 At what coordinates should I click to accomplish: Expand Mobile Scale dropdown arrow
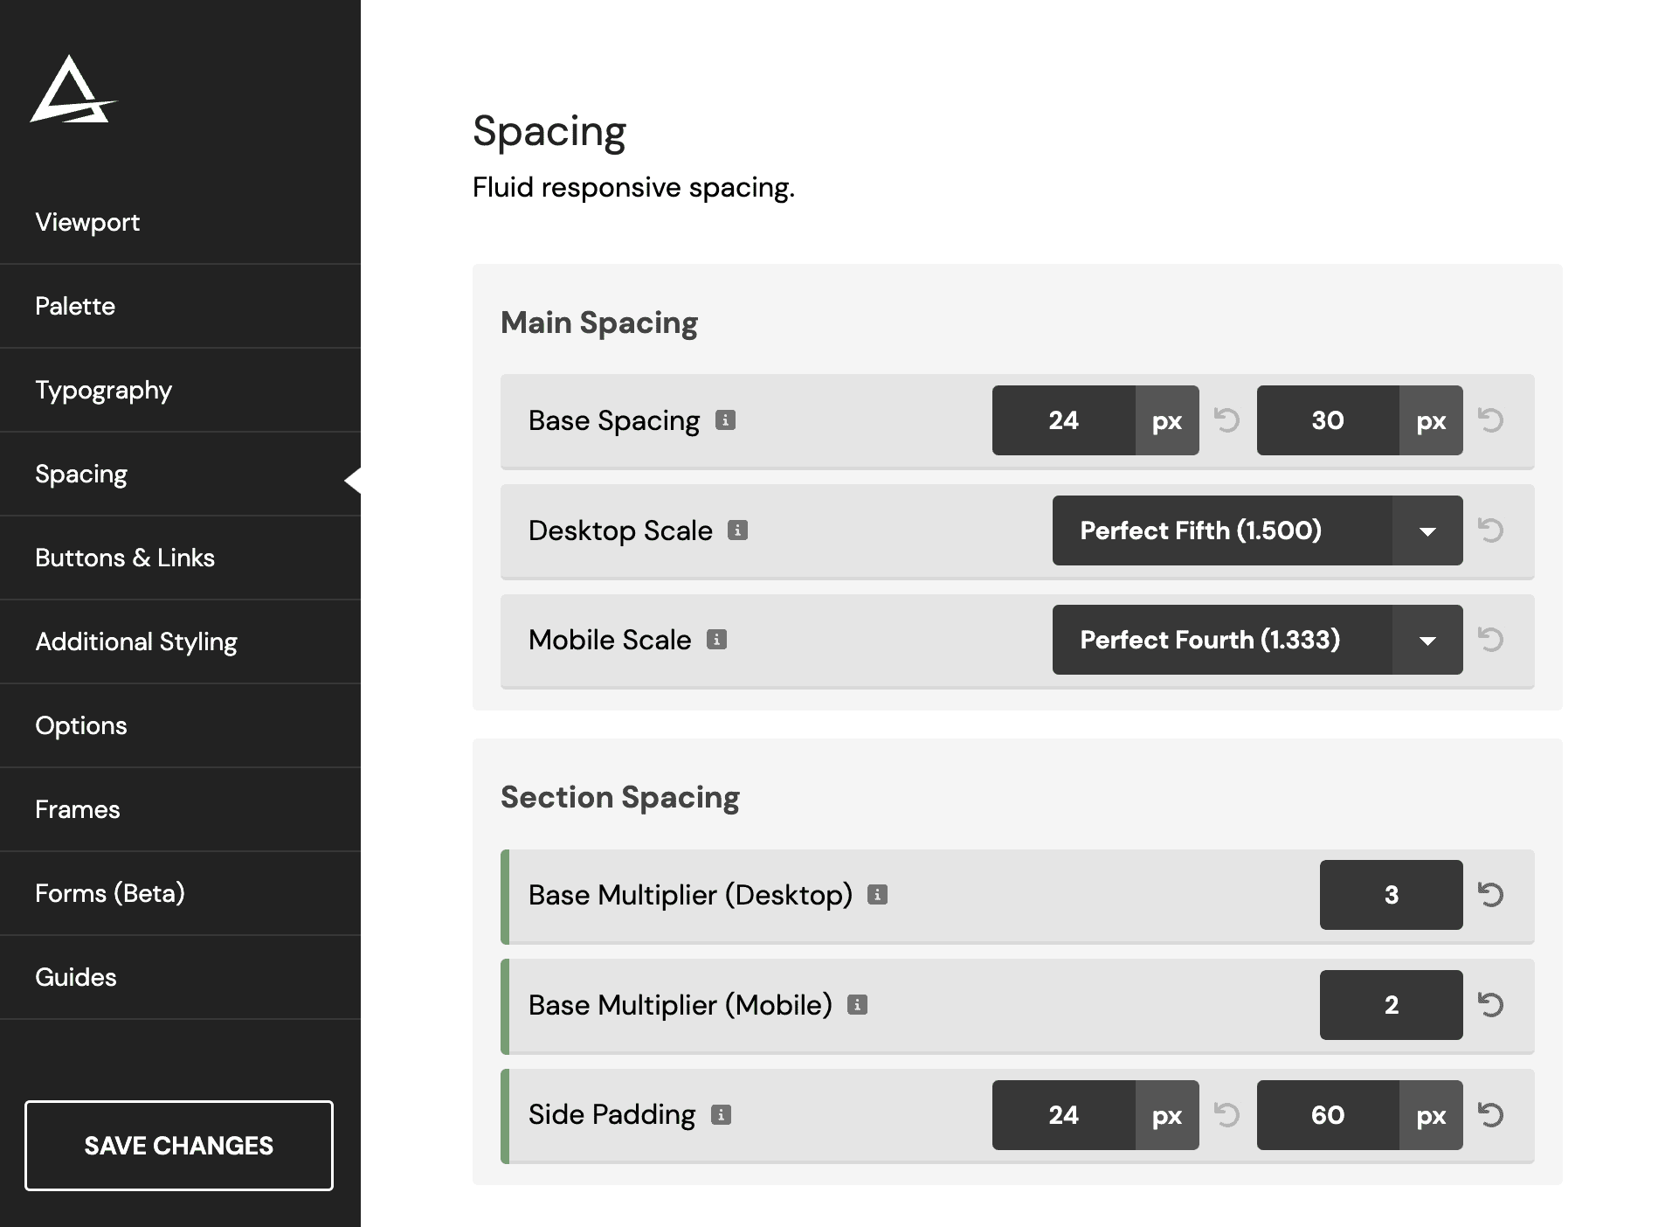tap(1428, 640)
